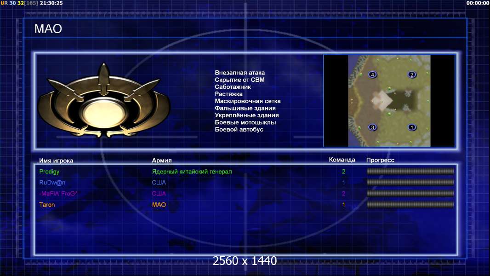Click the 'Саботажник' ability line
The height and width of the screenshot is (276, 490).
pos(233,87)
